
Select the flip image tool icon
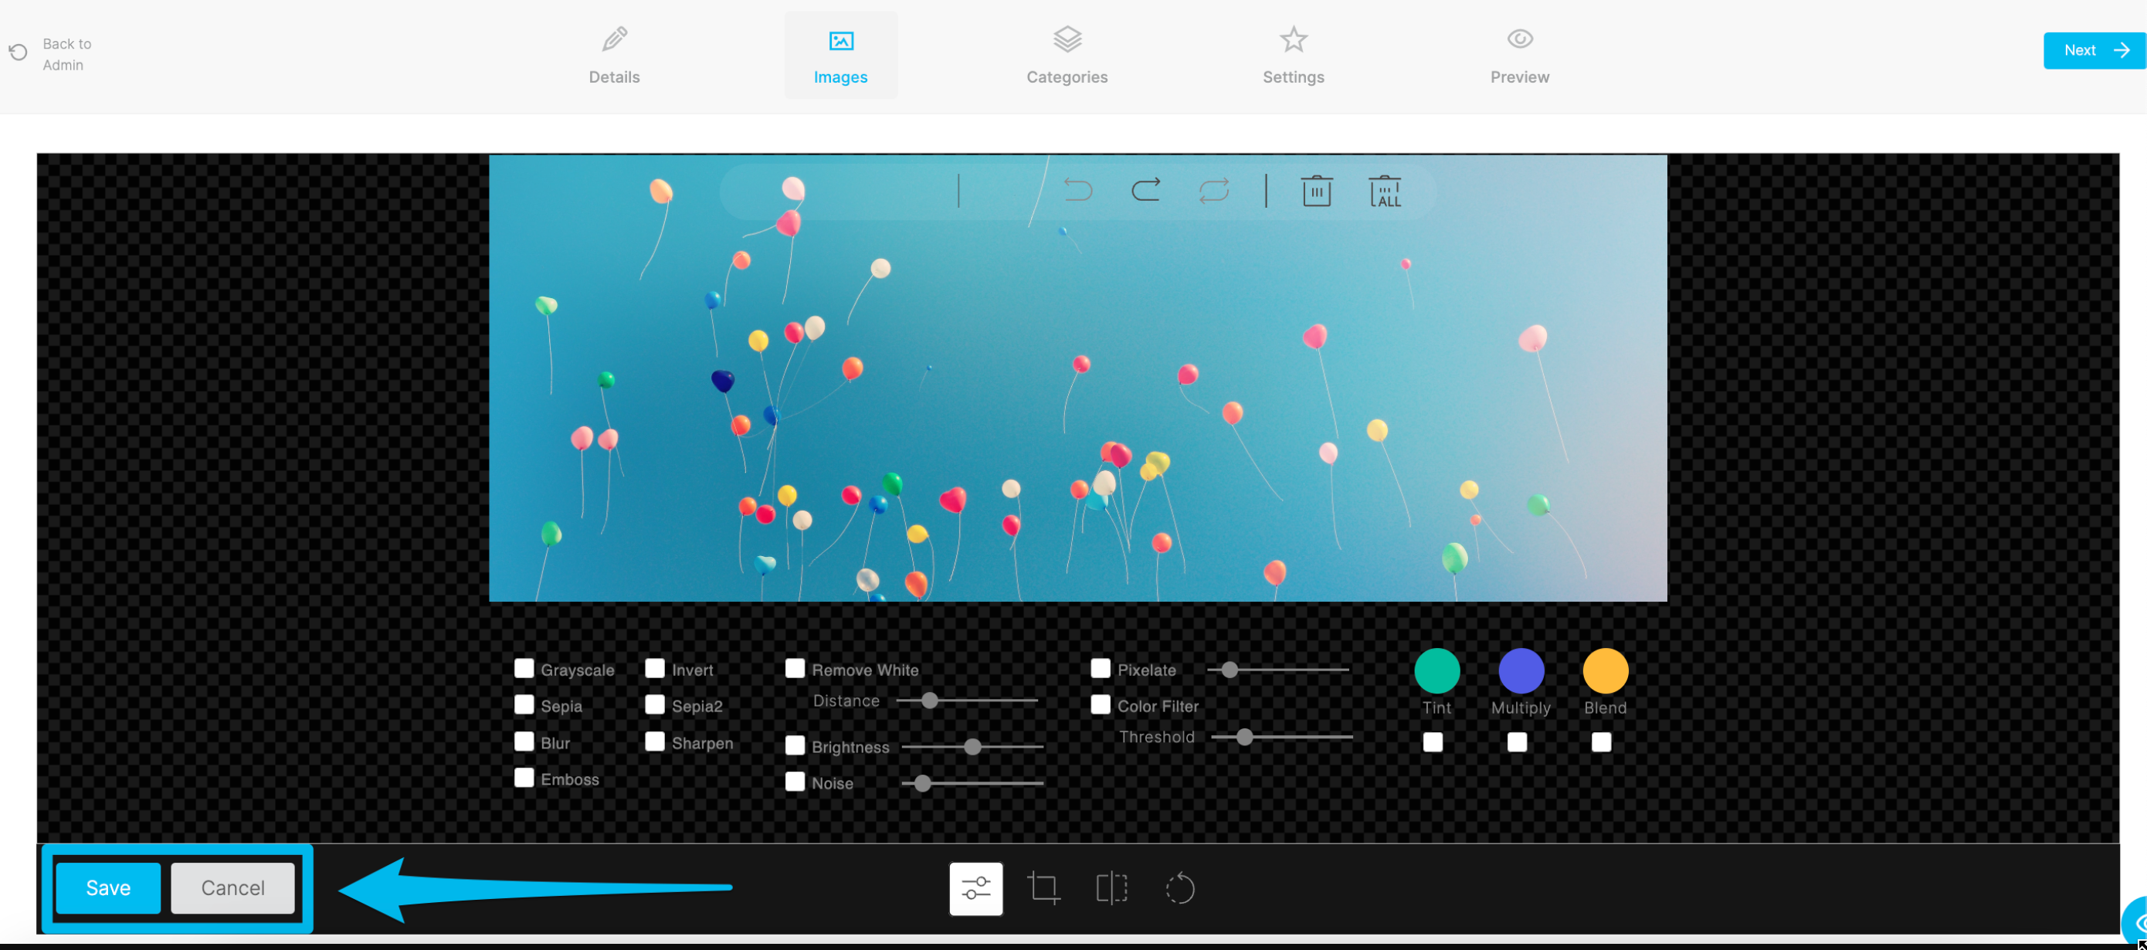pos(1112,888)
